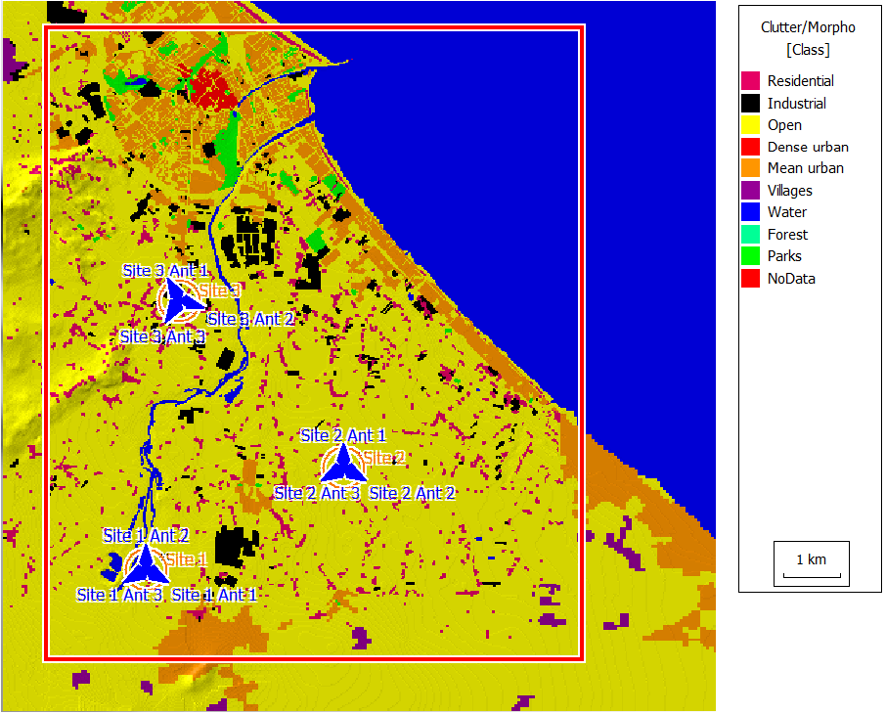
Task: Click the Site 1 transmitter symbol
Action: coord(145,564)
